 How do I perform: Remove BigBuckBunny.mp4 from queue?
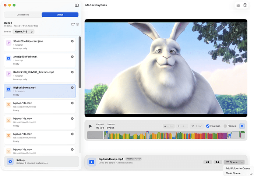click(x=72, y=88)
